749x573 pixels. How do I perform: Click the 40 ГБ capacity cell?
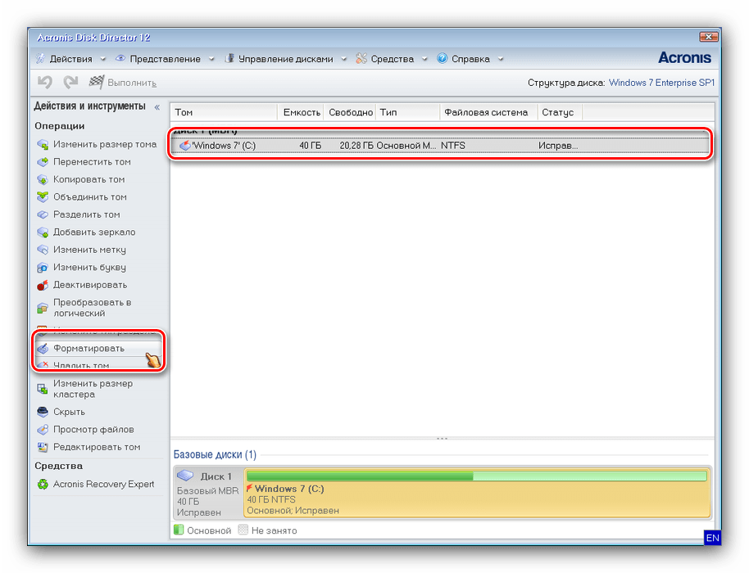point(310,146)
